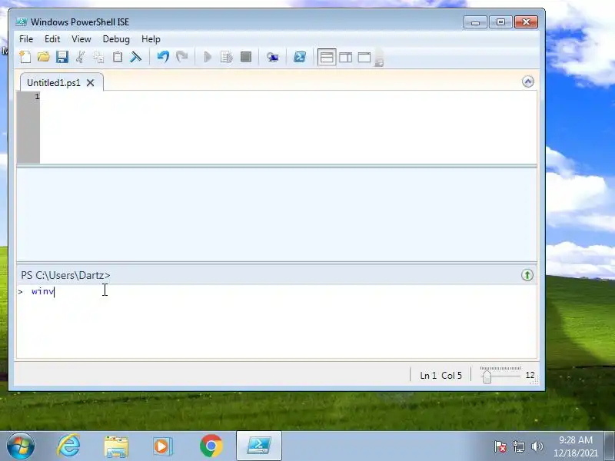The image size is (615, 461).
Task: Redo action with the gray arrow icon
Action: click(181, 57)
